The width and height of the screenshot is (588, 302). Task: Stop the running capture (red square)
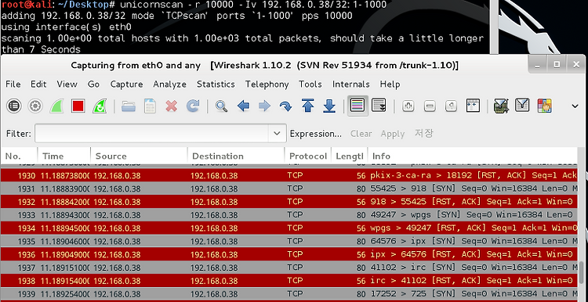78,106
